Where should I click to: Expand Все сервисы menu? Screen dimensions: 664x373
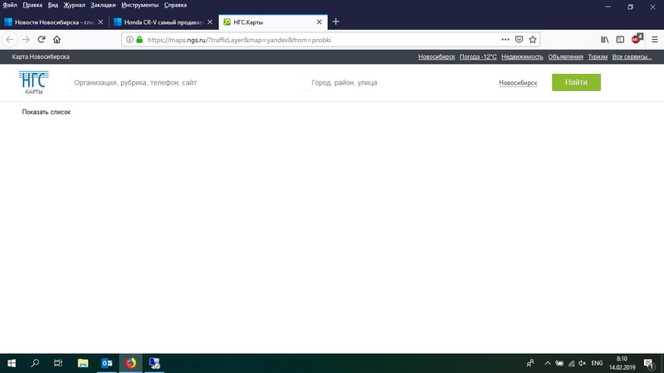632,56
